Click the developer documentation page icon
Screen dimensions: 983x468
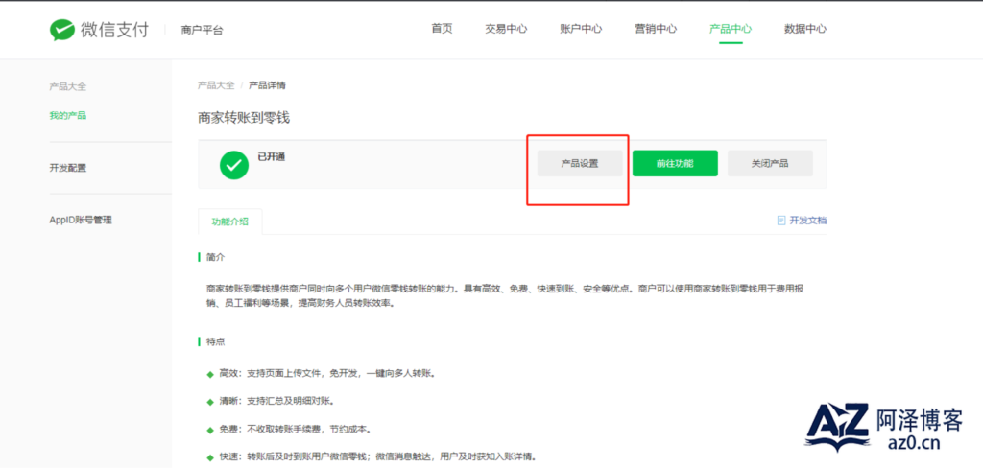point(781,221)
